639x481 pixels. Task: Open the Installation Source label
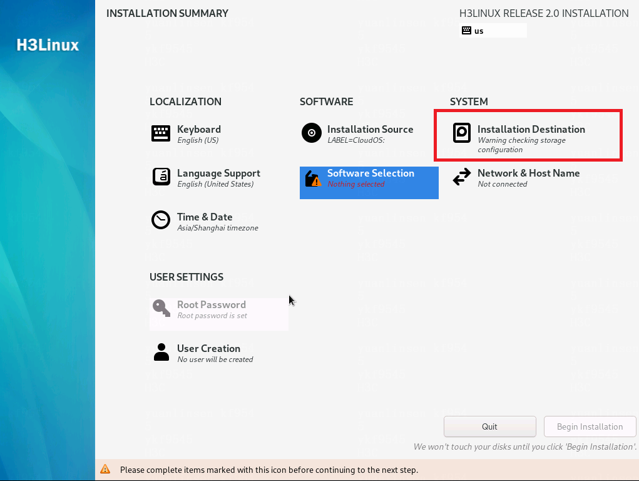click(x=370, y=129)
